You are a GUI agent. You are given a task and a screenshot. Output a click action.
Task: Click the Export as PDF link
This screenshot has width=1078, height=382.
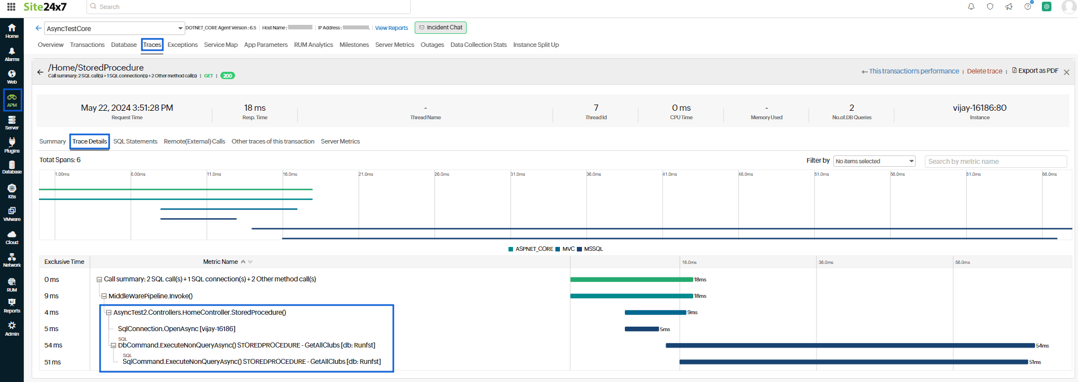point(1035,71)
